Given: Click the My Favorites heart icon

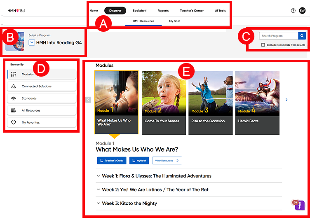Looking at the screenshot, I should pos(14,122).
